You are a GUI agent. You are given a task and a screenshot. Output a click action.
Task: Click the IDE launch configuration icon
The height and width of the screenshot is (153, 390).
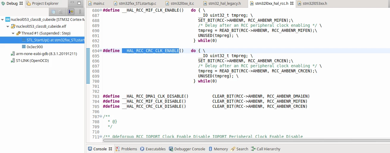pos(8,19)
